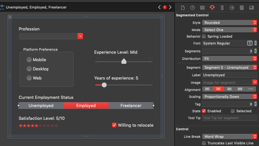Switch to the Identity inspector

(202, 7)
